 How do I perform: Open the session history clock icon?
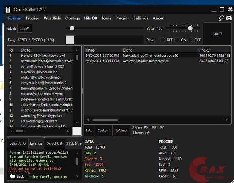point(222,18)
